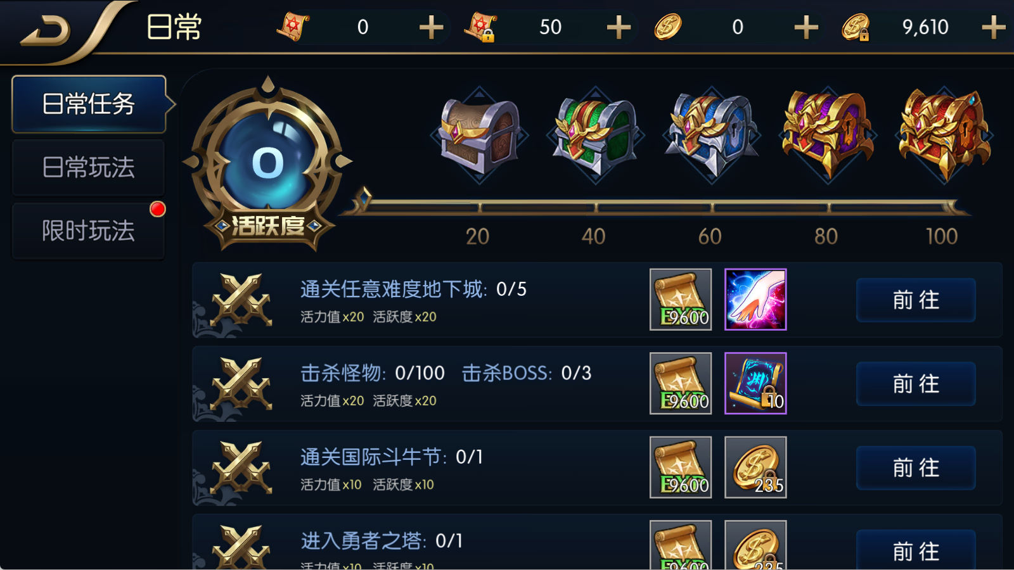This screenshot has width=1014, height=570.
Task: Open the green 40-point treasure chest
Action: click(x=595, y=136)
